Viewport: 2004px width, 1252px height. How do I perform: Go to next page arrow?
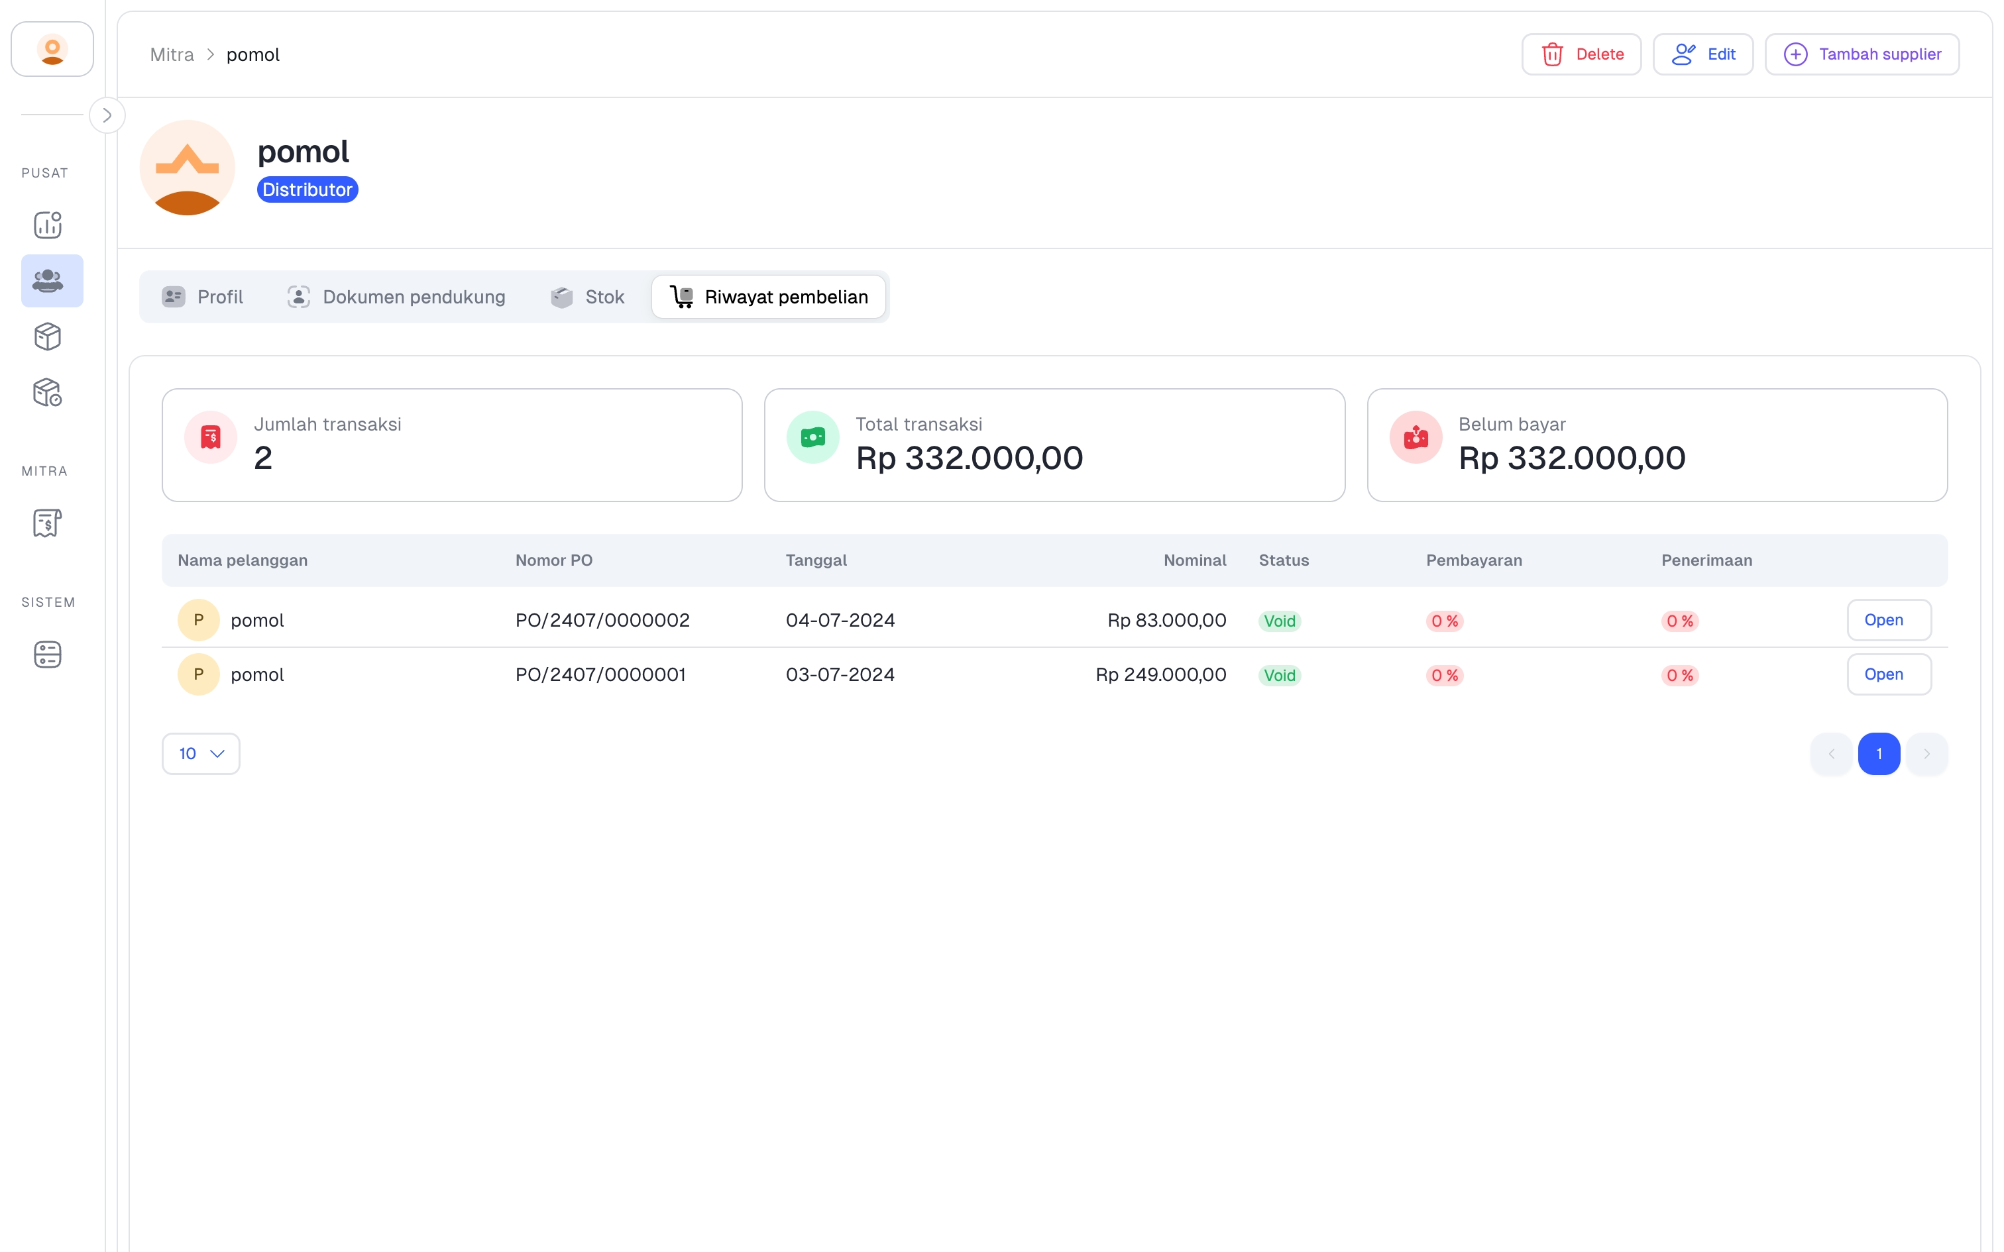click(x=1926, y=754)
